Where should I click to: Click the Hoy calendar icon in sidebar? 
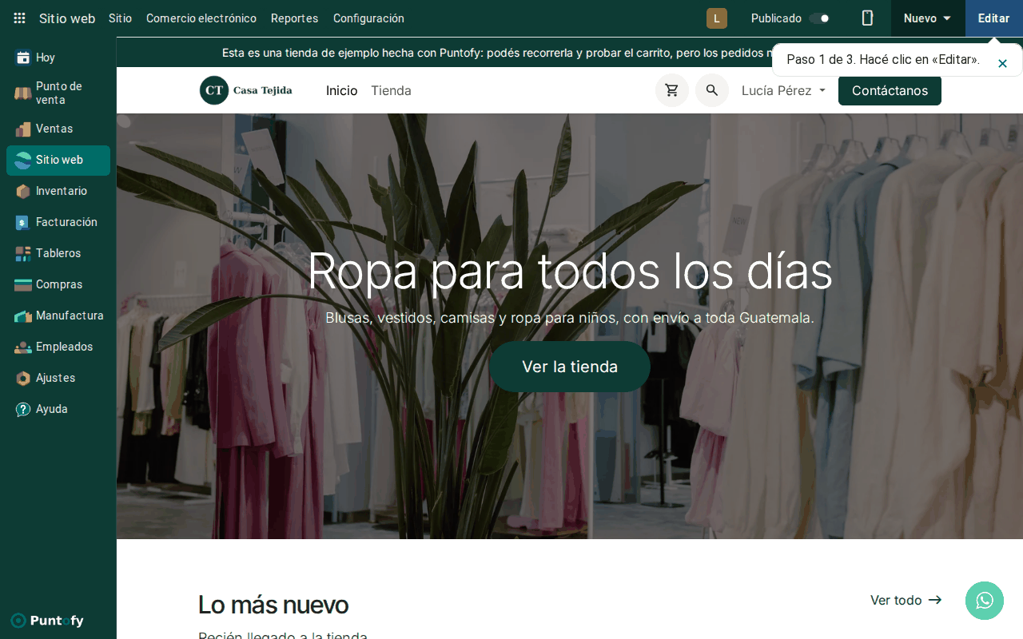click(23, 58)
